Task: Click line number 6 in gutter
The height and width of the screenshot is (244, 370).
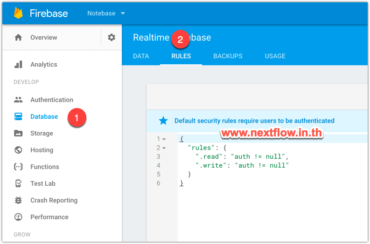Action: pos(158,183)
